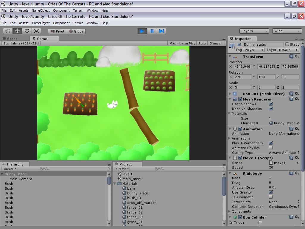Image resolution: width=305 pixels, height=229 pixels.
Task: Toggle Maximize on Play button
Action: [x=182, y=44]
